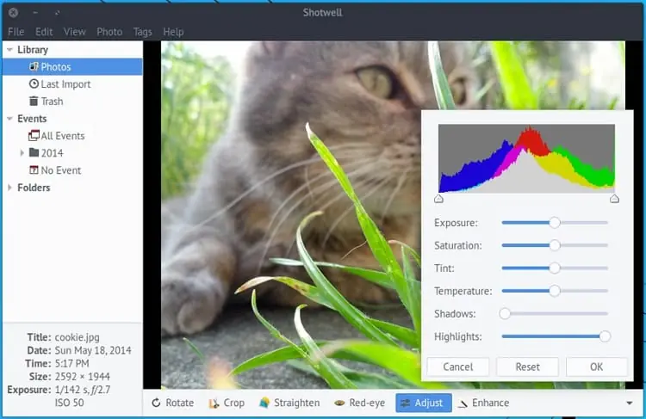This screenshot has height=419, width=646.
Task: Open the toolbar overflow dropdown arrow
Action: [x=630, y=403]
